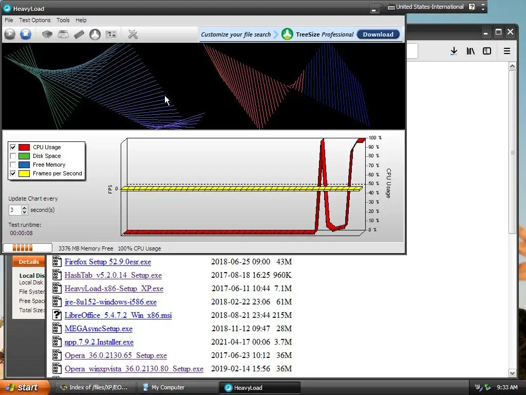Enable the Free Memory checkbox
Screen dimensions: 526x395
[x=13, y=165]
